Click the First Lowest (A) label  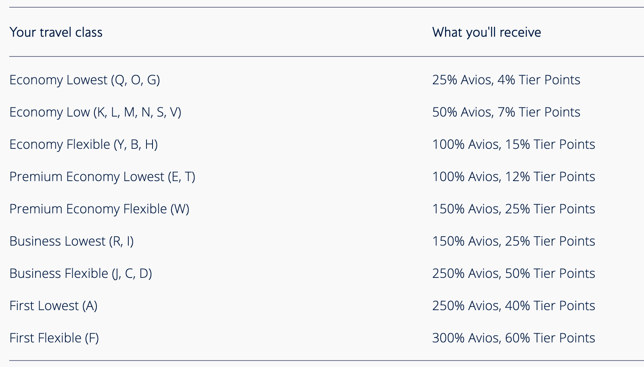[53, 306]
